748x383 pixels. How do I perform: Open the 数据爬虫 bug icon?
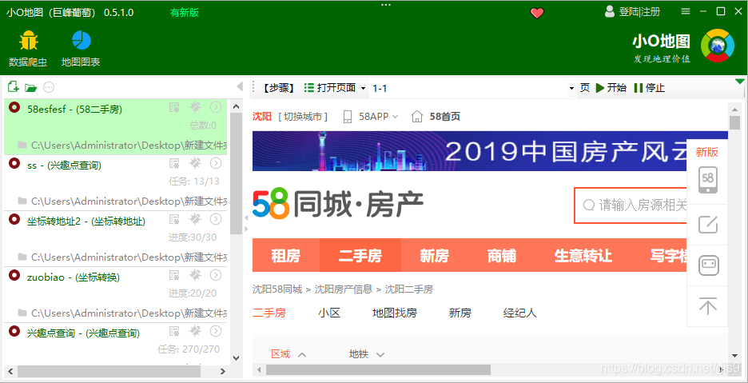pos(29,41)
